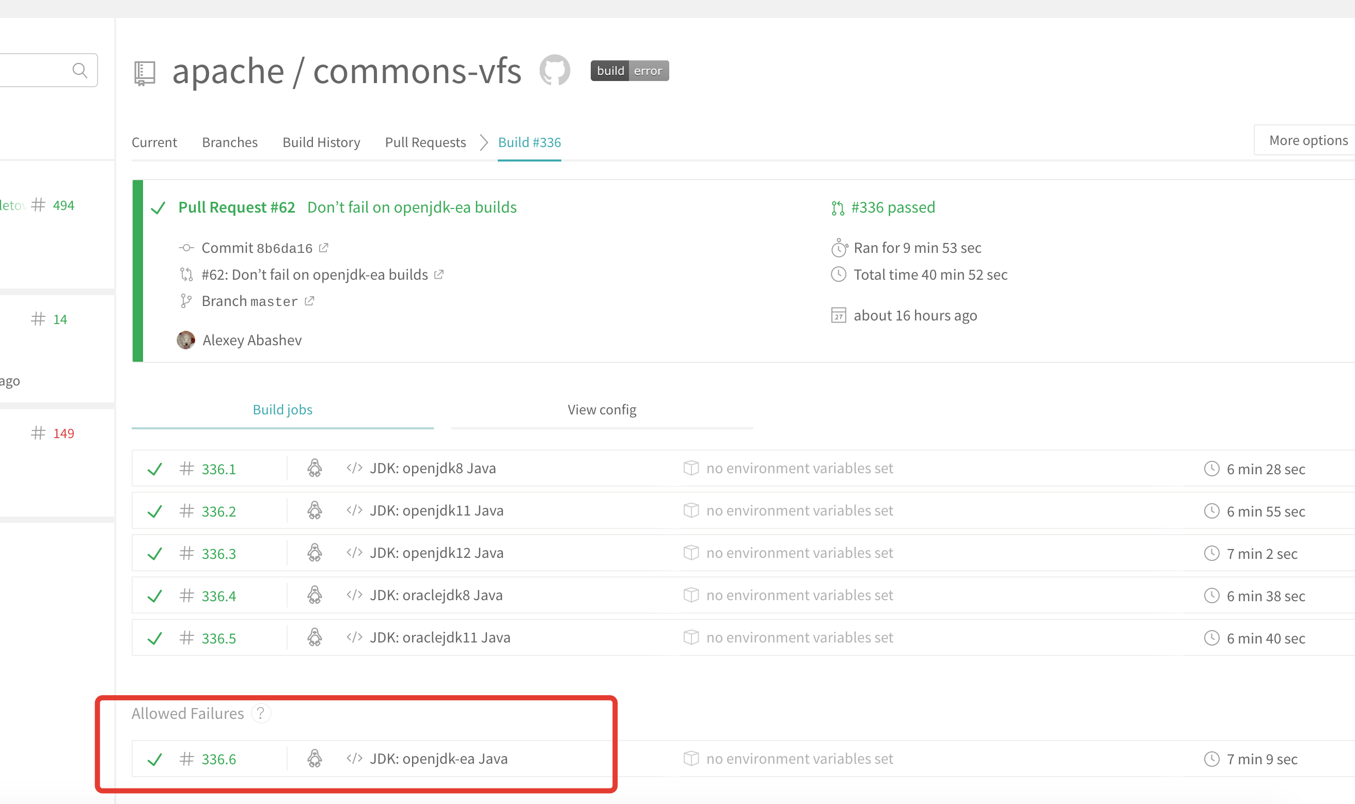This screenshot has width=1355, height=804.
Task: Click the search magnifier icon
Action: tap(80, 70)
